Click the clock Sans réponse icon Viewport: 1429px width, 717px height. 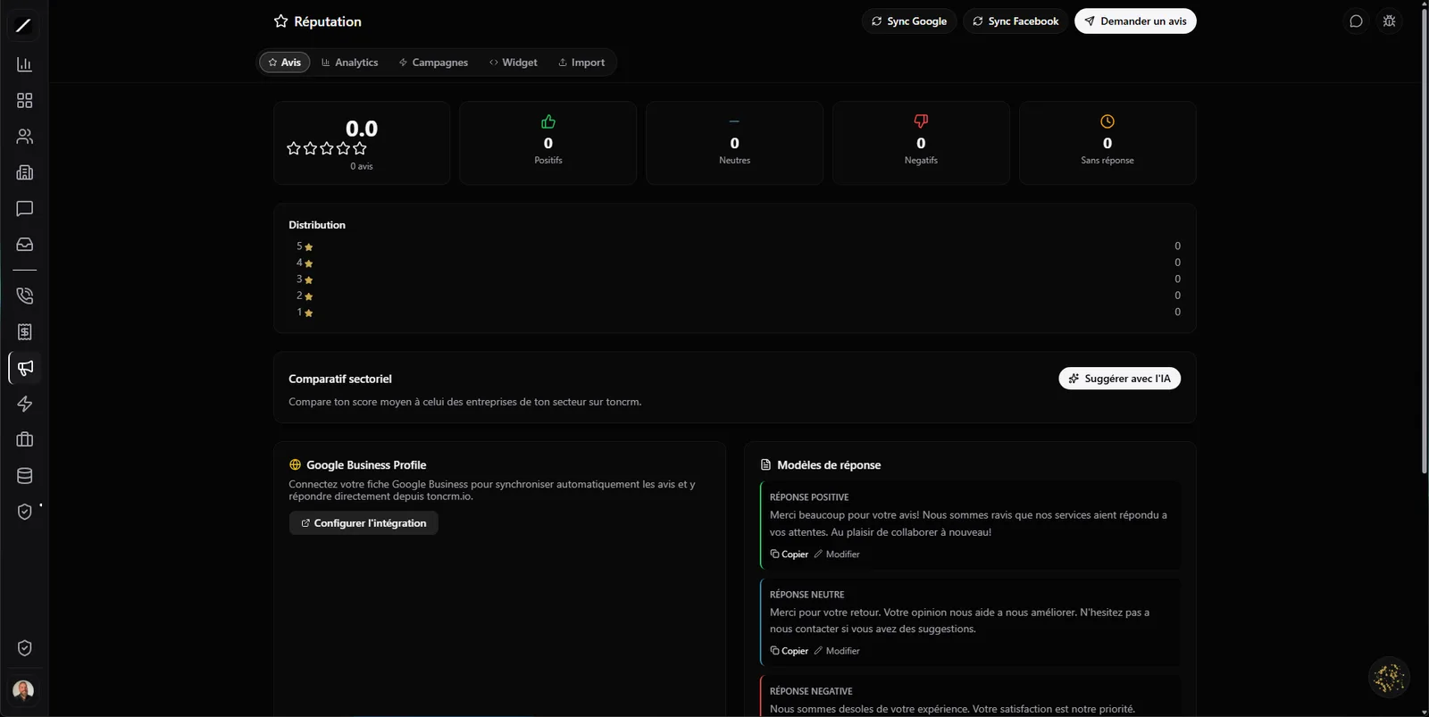pos(1107,121)
